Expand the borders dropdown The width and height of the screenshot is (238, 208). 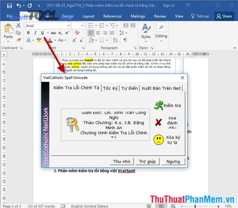click(x=107, y=40)
